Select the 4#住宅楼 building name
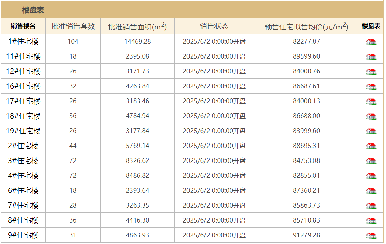Screen dimensions: 386x244 click(x=23, y=175)
